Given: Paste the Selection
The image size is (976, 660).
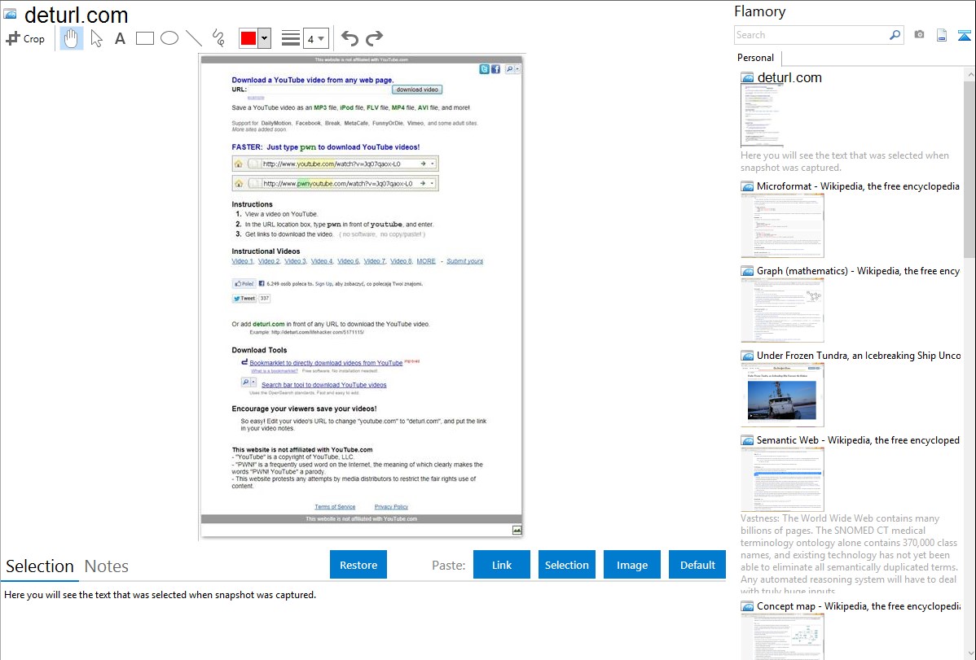Looking at the screenshot, I should coord(566,565).
